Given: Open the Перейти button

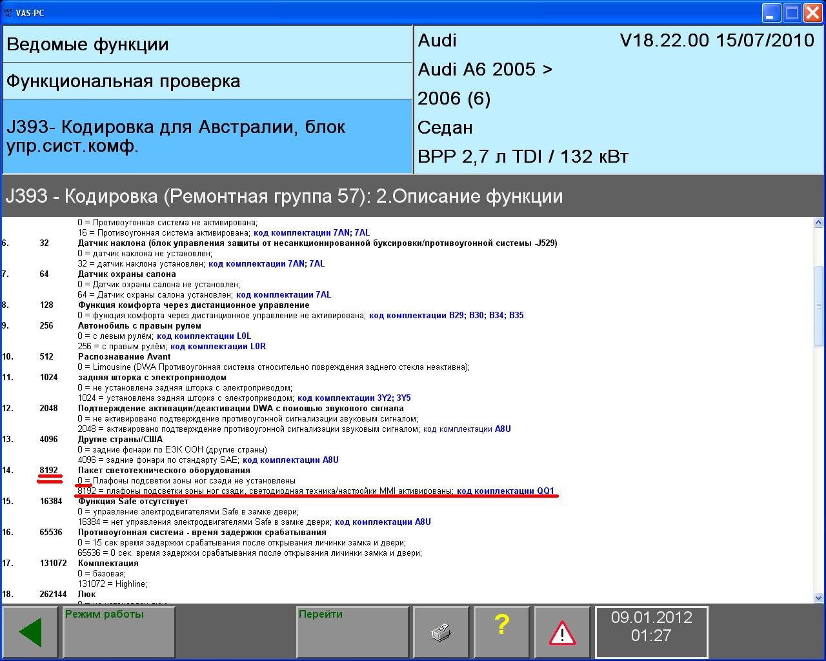Looking at the screenshot, I should [352, 633].
